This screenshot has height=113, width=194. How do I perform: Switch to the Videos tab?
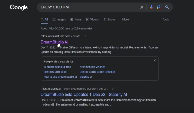click(x=93, y=20)
